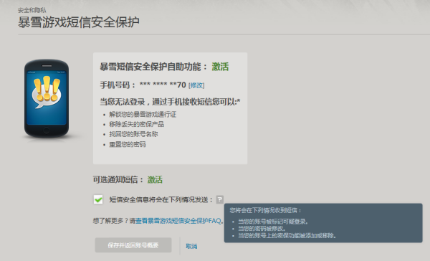Click the 重置您的密码 list item

[128, 144]
